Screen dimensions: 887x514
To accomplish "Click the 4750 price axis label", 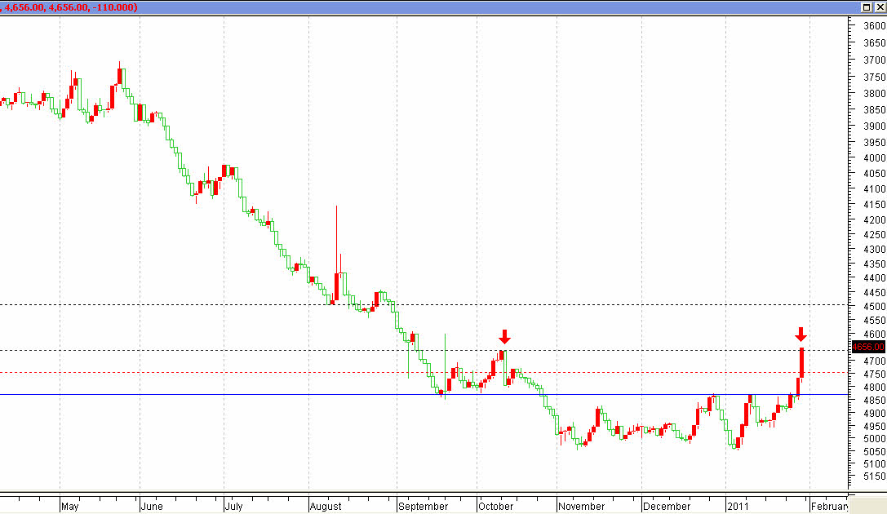I will 875,374.
